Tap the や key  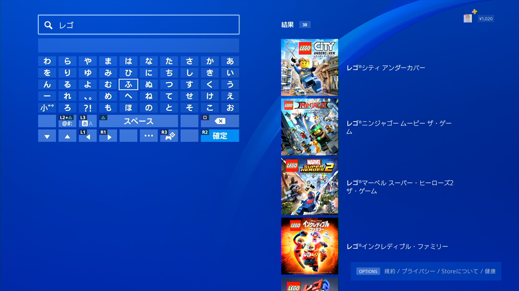(88, 61)
